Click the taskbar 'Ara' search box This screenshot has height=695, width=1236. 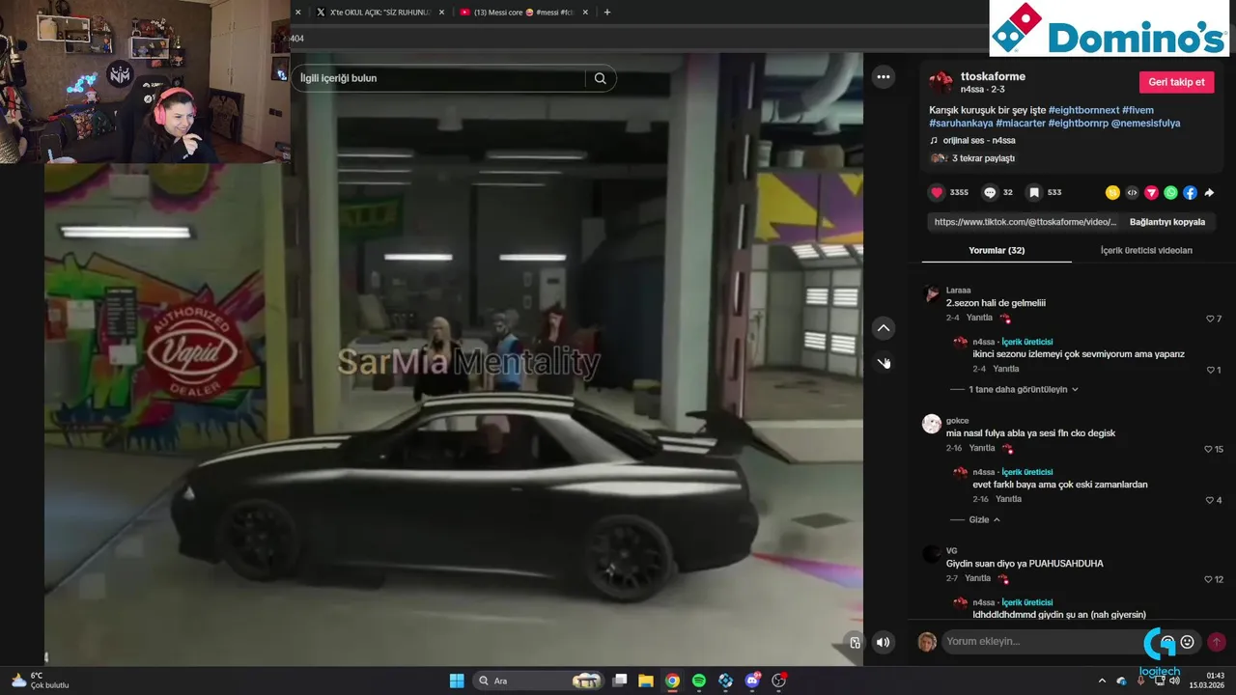pos(538,681)
